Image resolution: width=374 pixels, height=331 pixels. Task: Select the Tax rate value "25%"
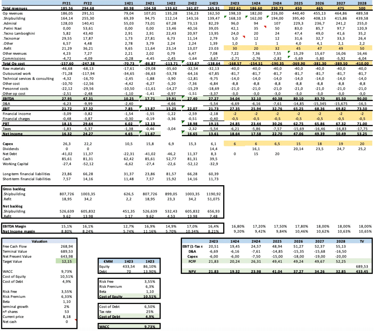[x=150, y=312]
